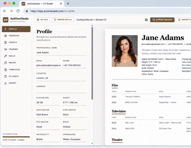191x148 pixels.
Task: Open the Headshot section
Action: pos(16,35)
